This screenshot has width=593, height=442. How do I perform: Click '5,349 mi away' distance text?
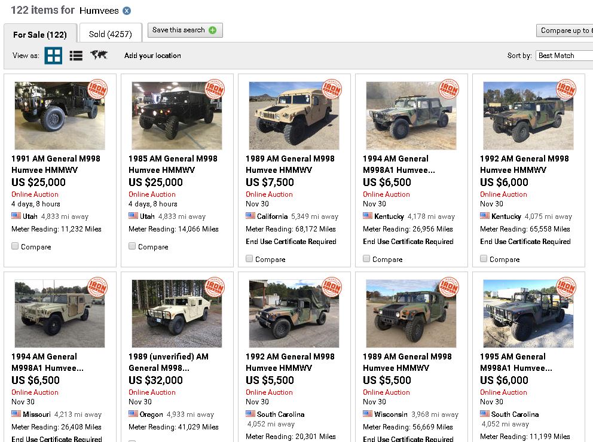click(314, 217)
